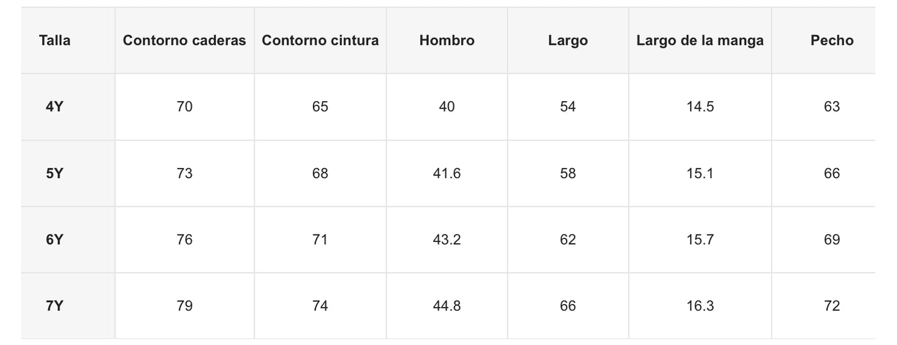897x345 pixels.
Task: Click the 4Y hip value 70
Action: [x=184, y=107]
